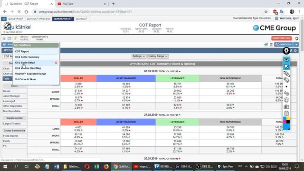The width and height of the screenshot is (304, 171).
Task: Switch to the QUIKREPORTS tab
Action: 63,19
